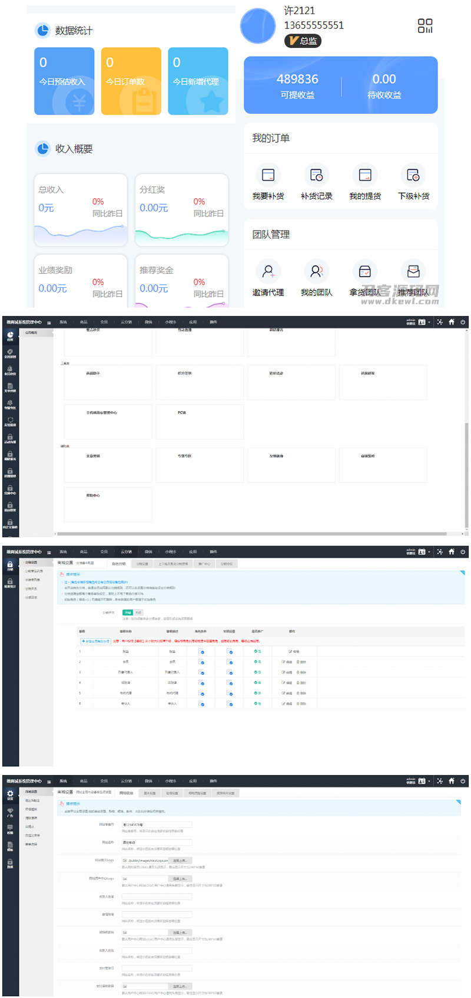Open the 我的团队 team icon
The width and height of the screenshot is (471, 998).
(x=316, y=271)
